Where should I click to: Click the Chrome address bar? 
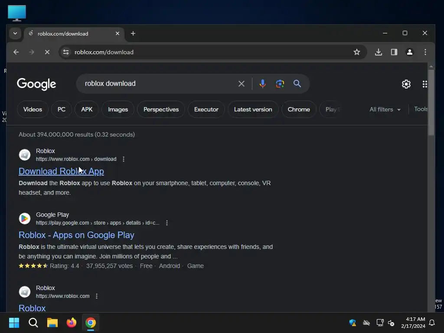209,52
